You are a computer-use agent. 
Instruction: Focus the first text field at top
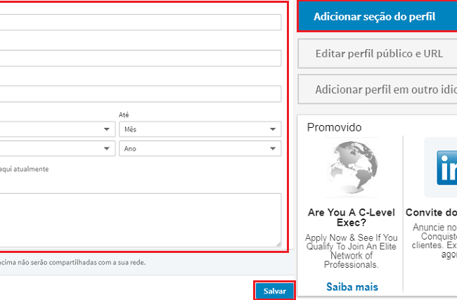(x=141, y=22)
